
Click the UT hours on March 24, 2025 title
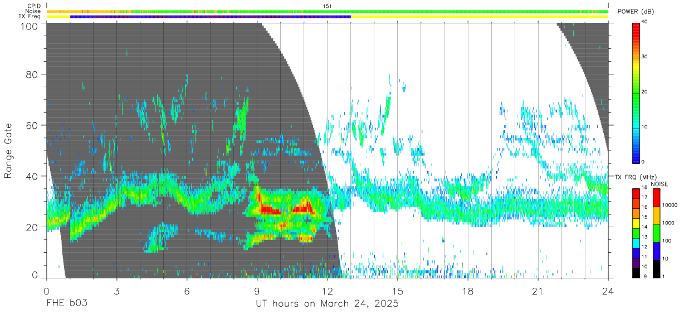coord(327,304)
